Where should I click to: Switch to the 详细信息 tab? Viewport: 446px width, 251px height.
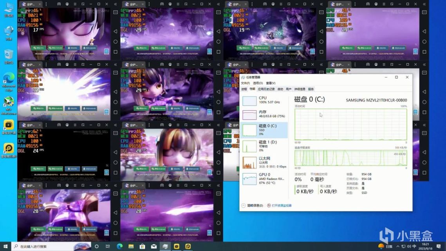click(x=300, y=89)
